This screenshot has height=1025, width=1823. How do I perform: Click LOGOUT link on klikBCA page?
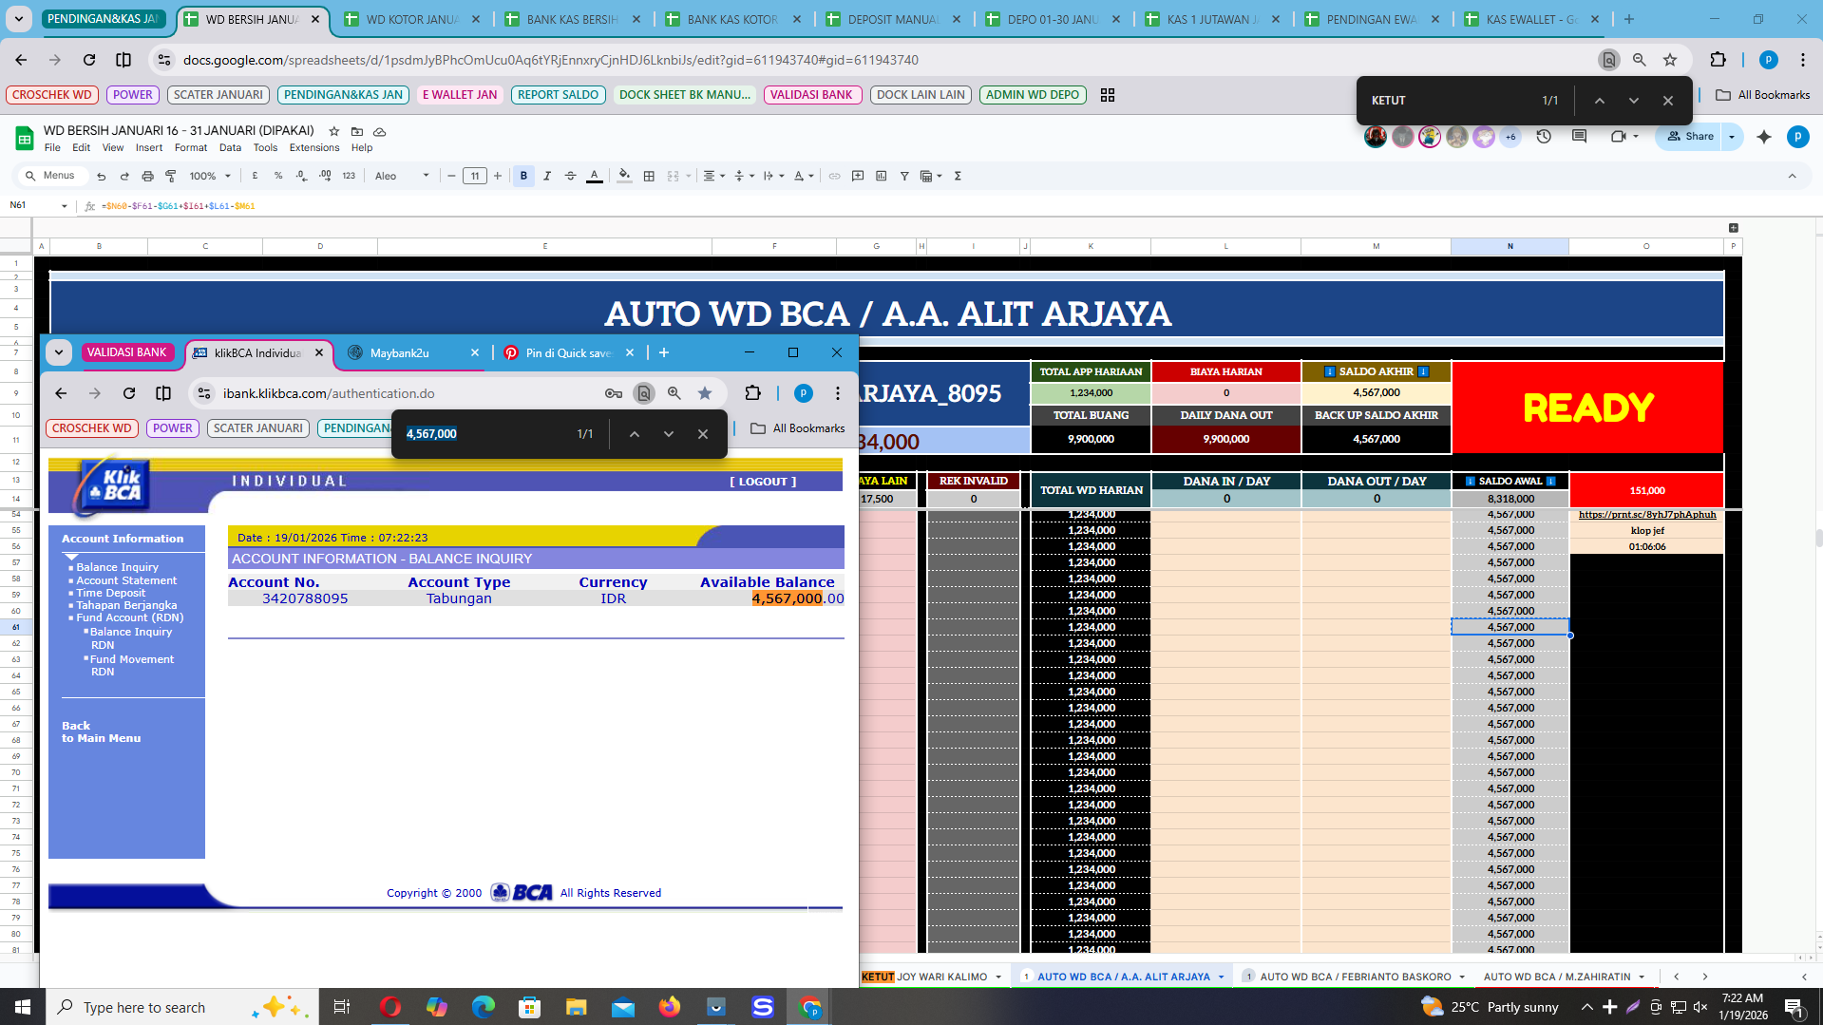[763, 482]
